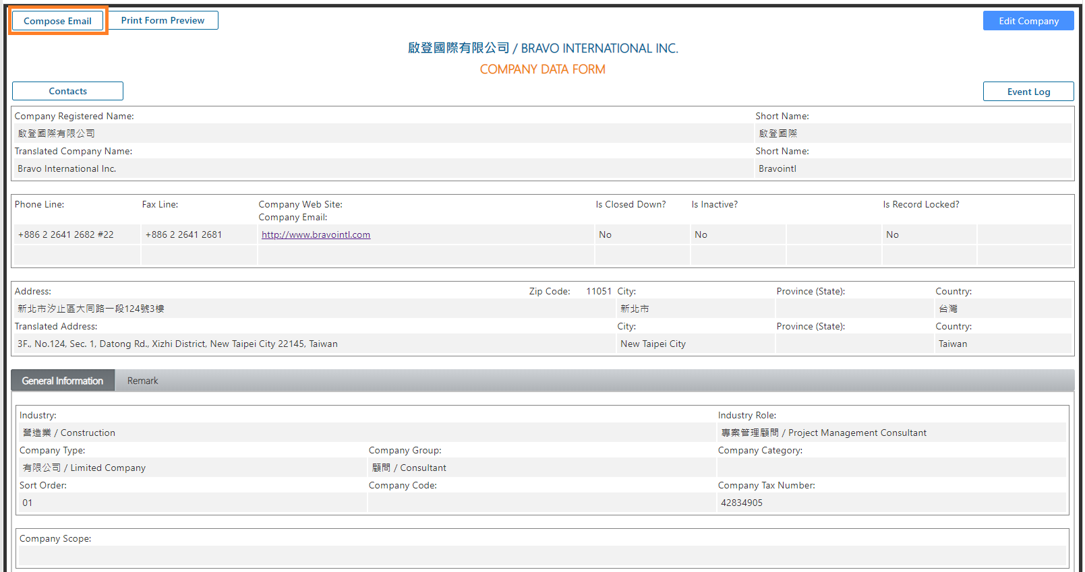Click the Translated Company Name field
The height and width of the screenshot is (572, 1085).
pos(382,169)
